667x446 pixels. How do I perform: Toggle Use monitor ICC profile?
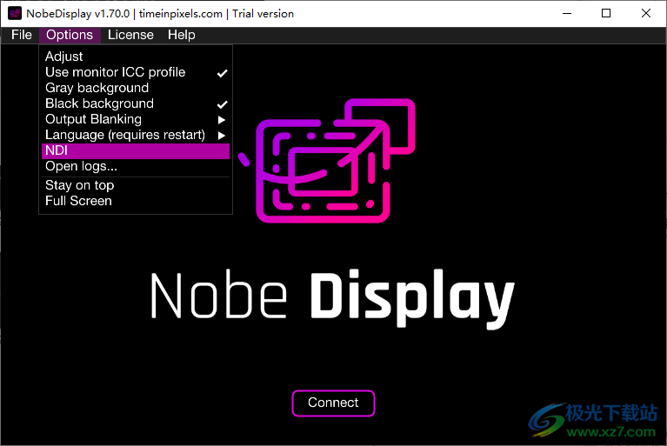point(136,72)
